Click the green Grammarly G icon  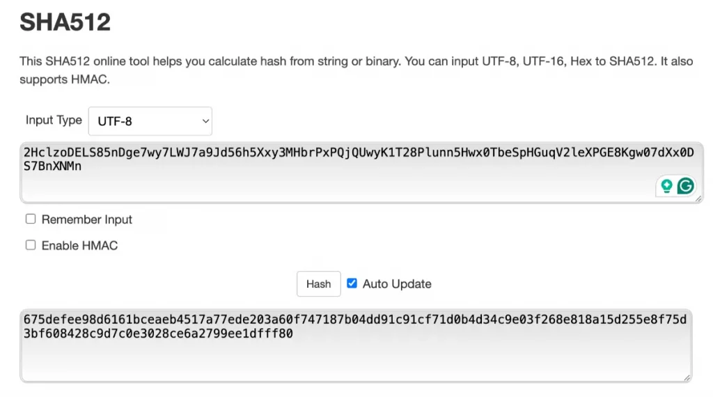tap(685, 186)
